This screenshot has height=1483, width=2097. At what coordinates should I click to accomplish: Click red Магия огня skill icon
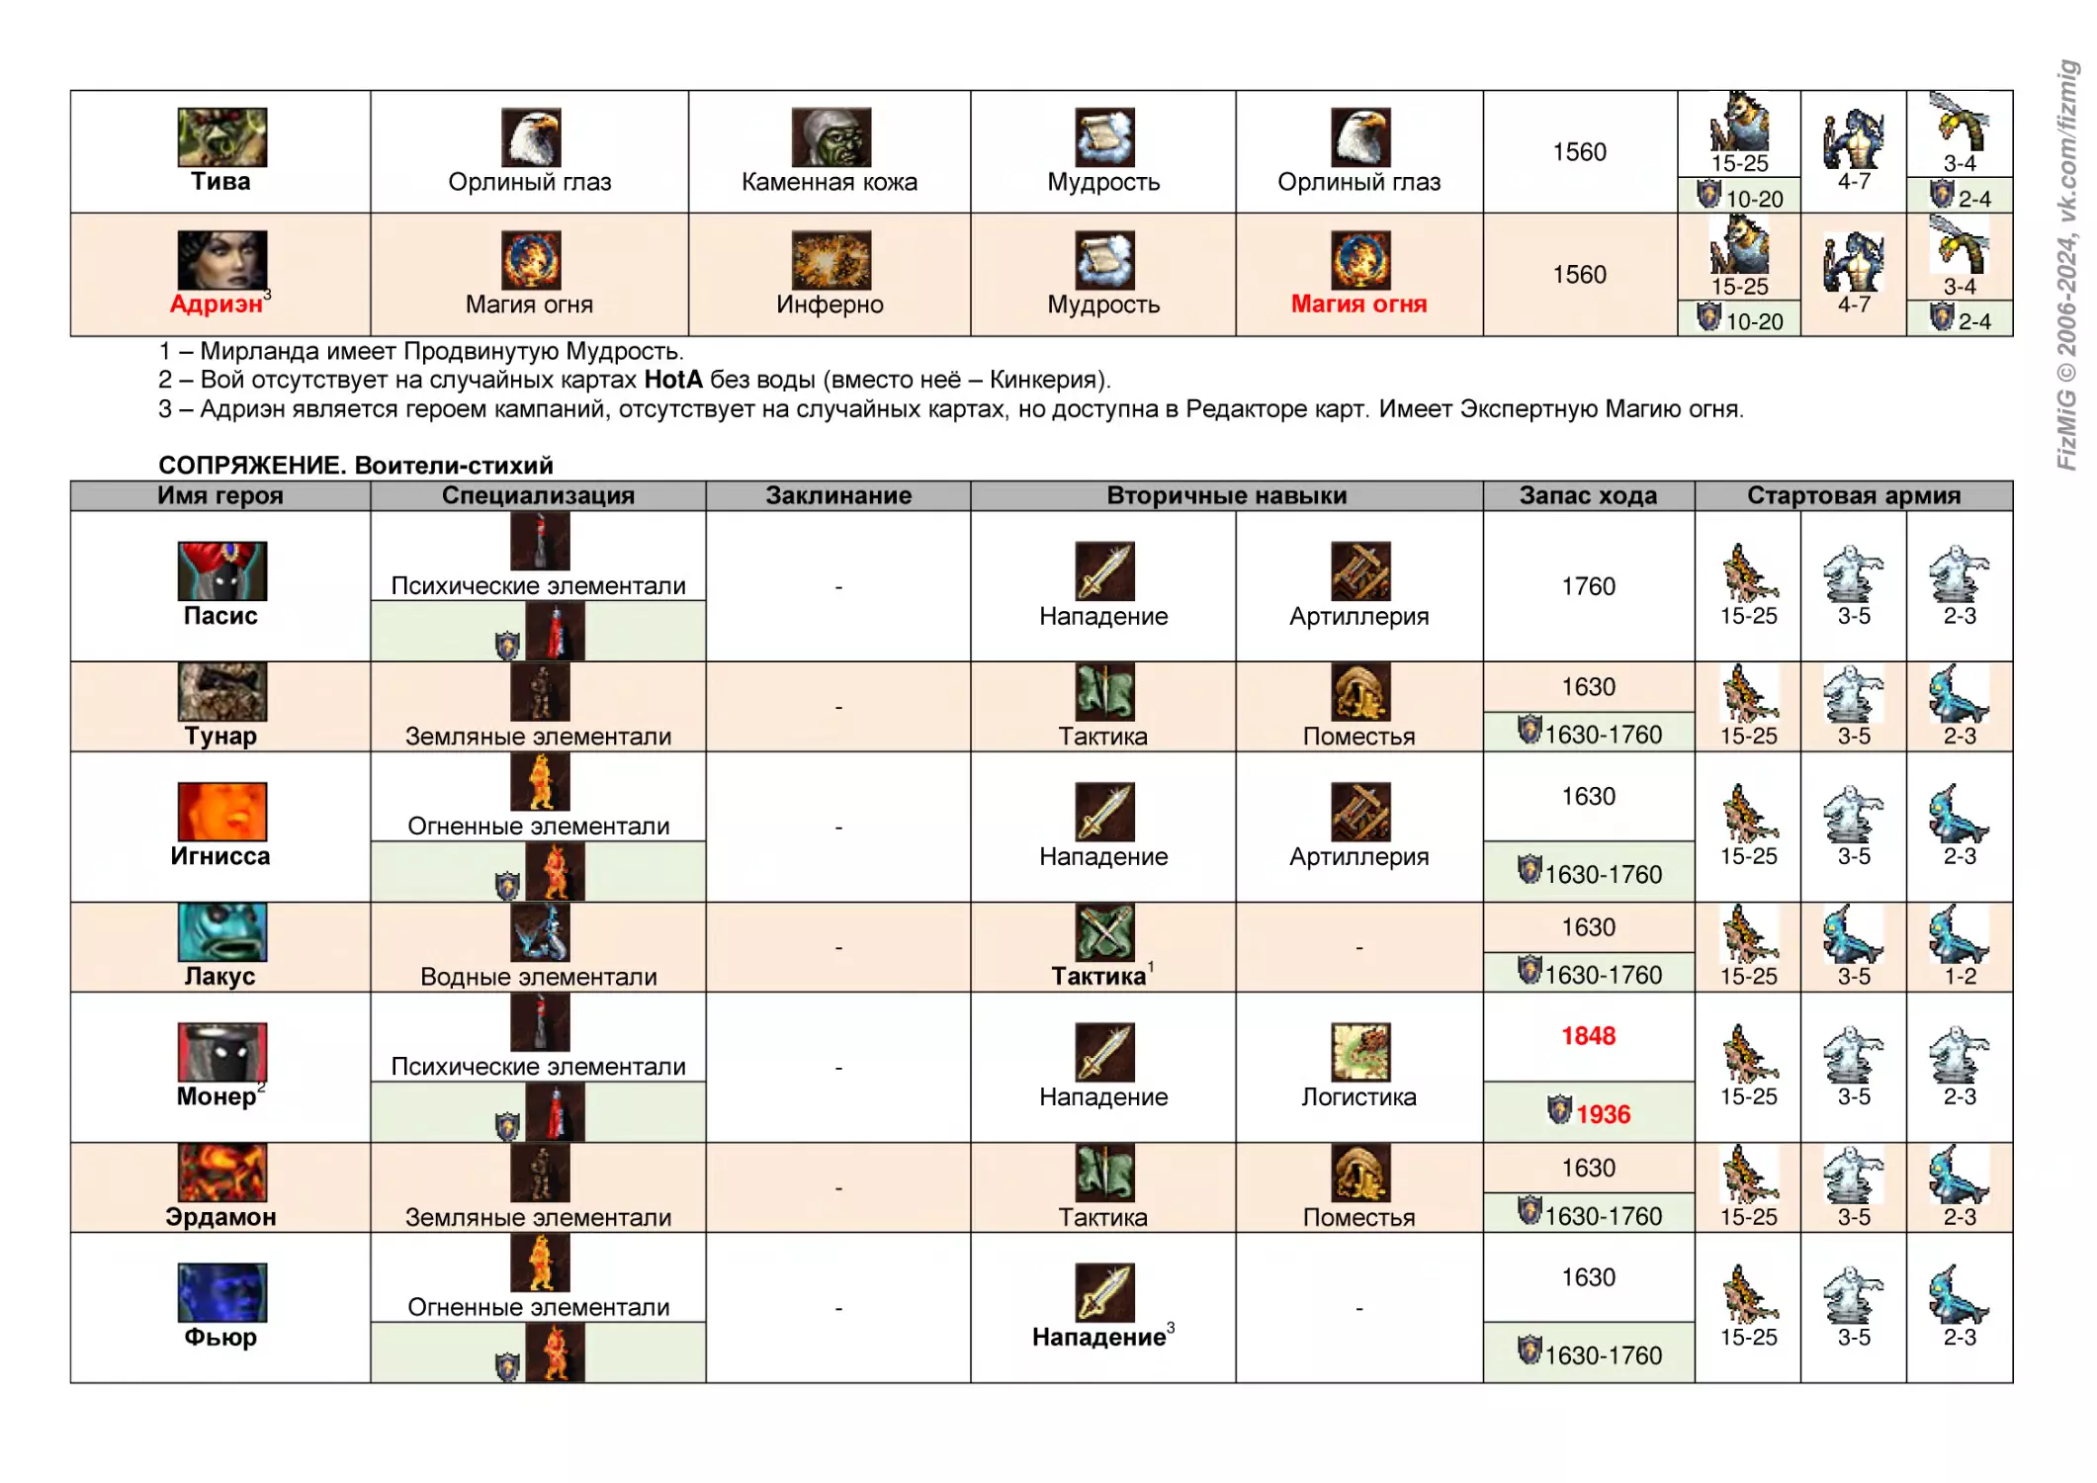coord(1359,260)
